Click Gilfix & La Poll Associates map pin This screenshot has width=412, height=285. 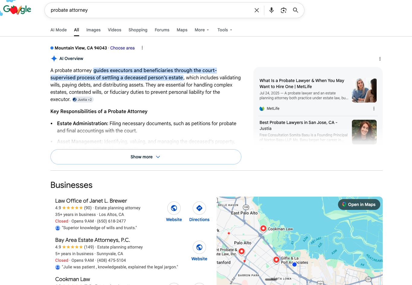(x=276, y=260)
